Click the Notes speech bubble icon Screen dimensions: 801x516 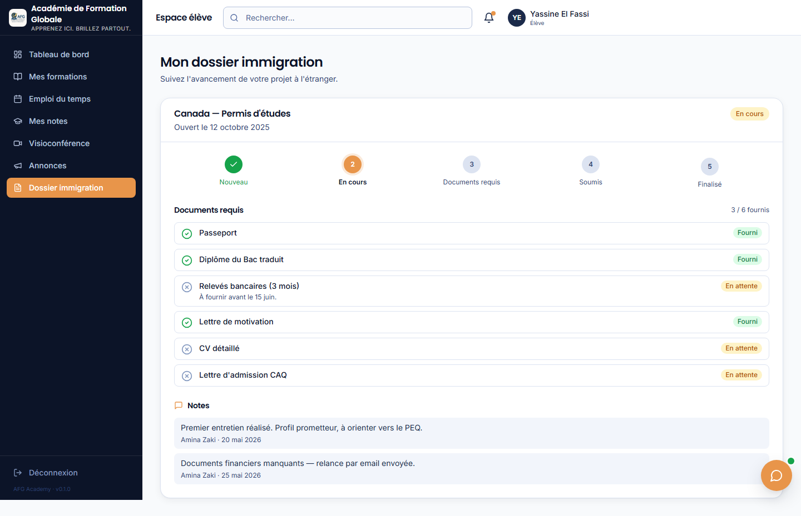pos(179,405)
